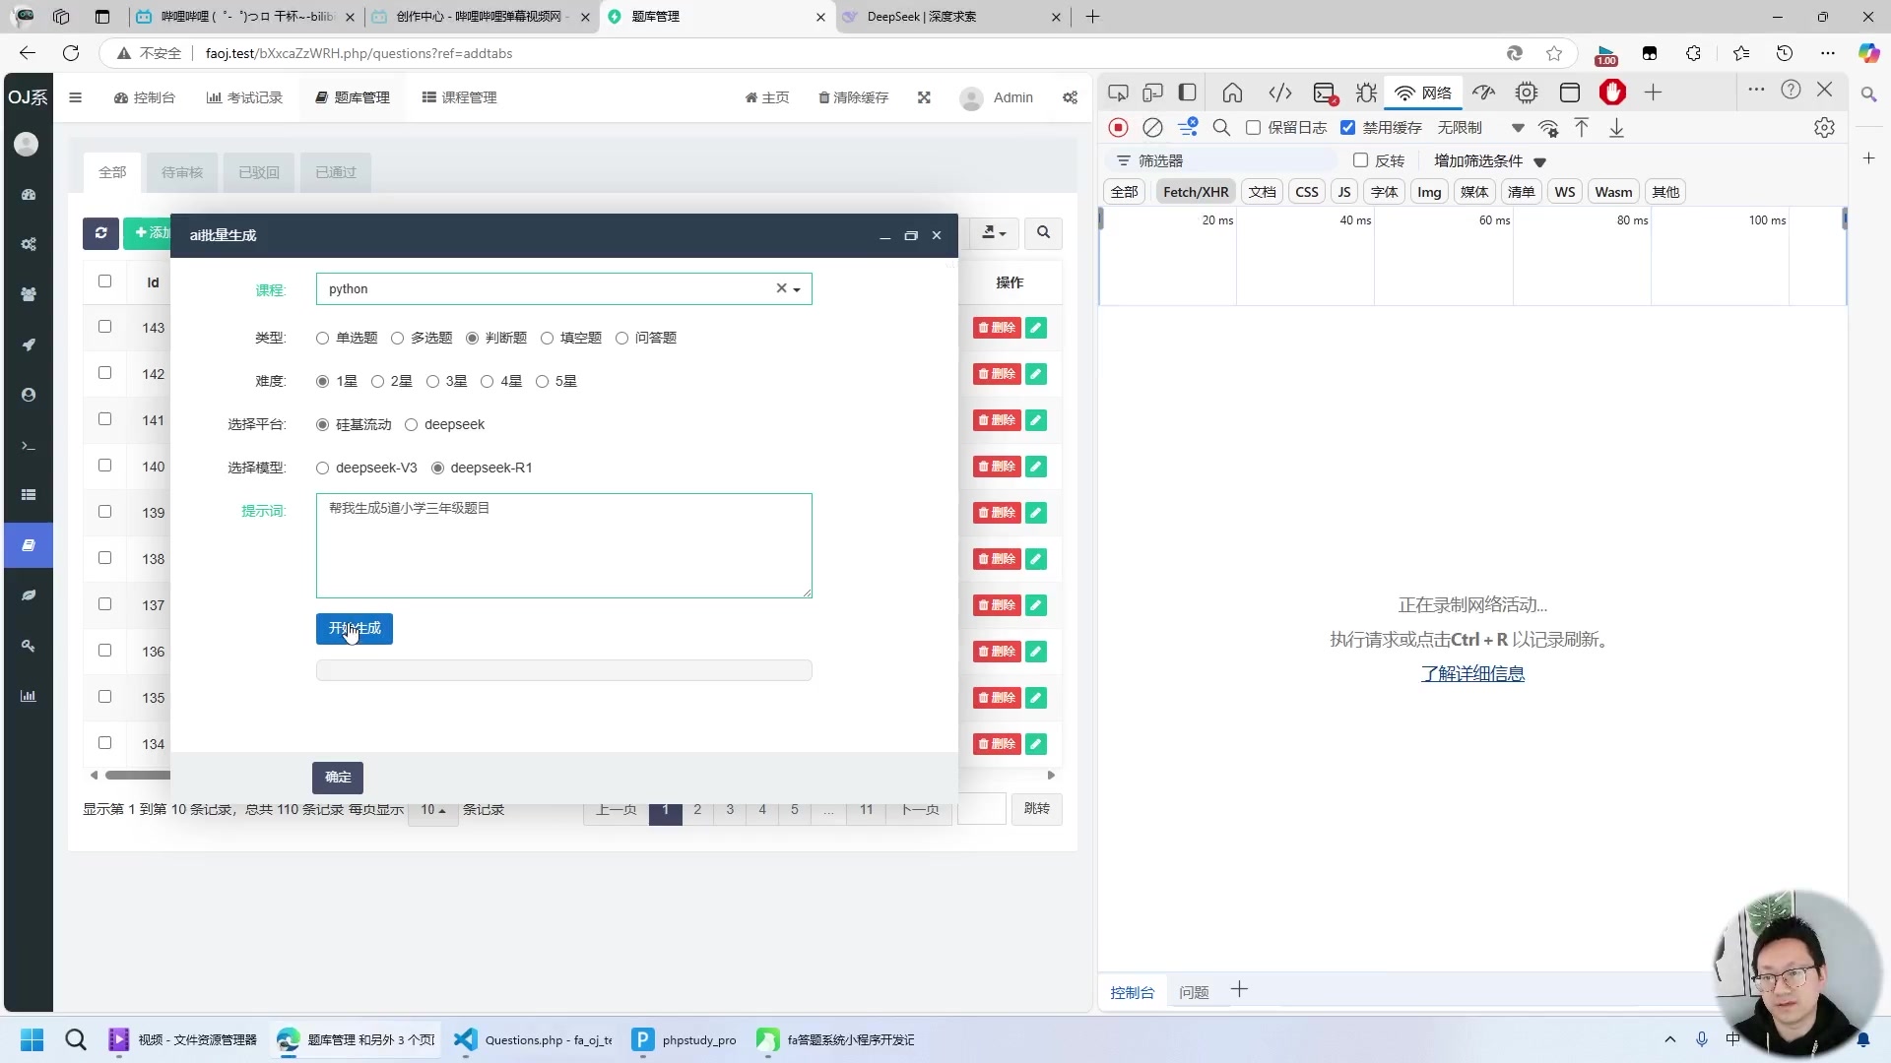The width and height of the screenshot is (1891, 1063).
Task: Open Questions.php VS Code in taskbar
Action: pos(534,1040)
